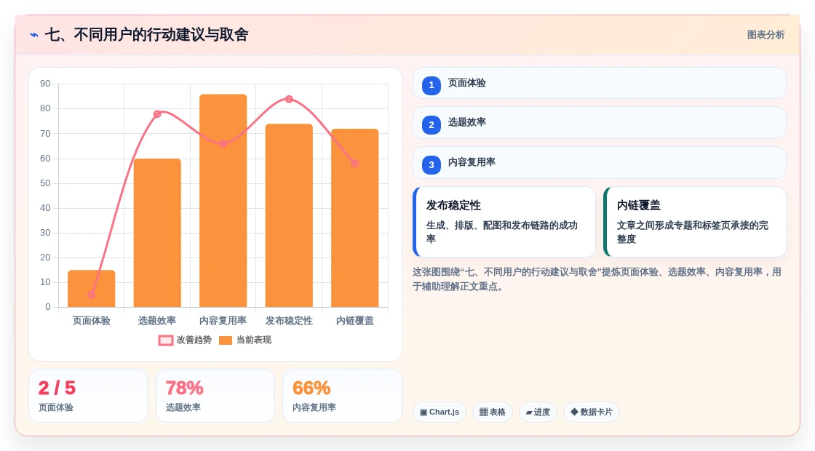The width and height of the screenshot is (815, 451).
Task: Click the 内链覆盖 x-axis label
Action: (355, 321)
